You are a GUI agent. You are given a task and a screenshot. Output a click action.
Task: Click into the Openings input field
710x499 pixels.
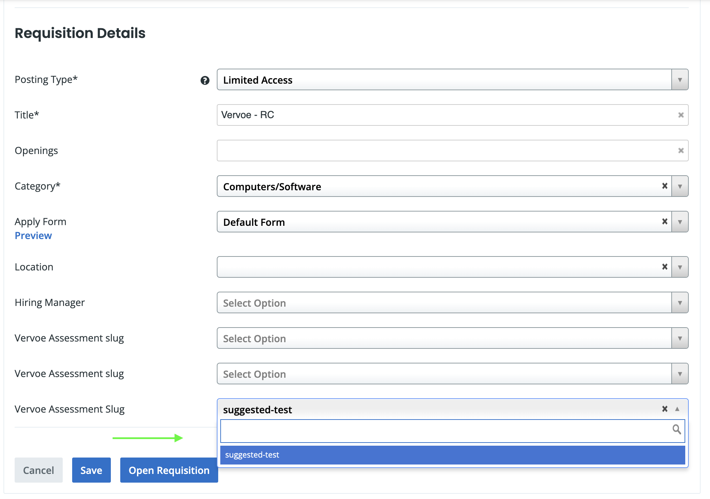[x=452, y=151]
